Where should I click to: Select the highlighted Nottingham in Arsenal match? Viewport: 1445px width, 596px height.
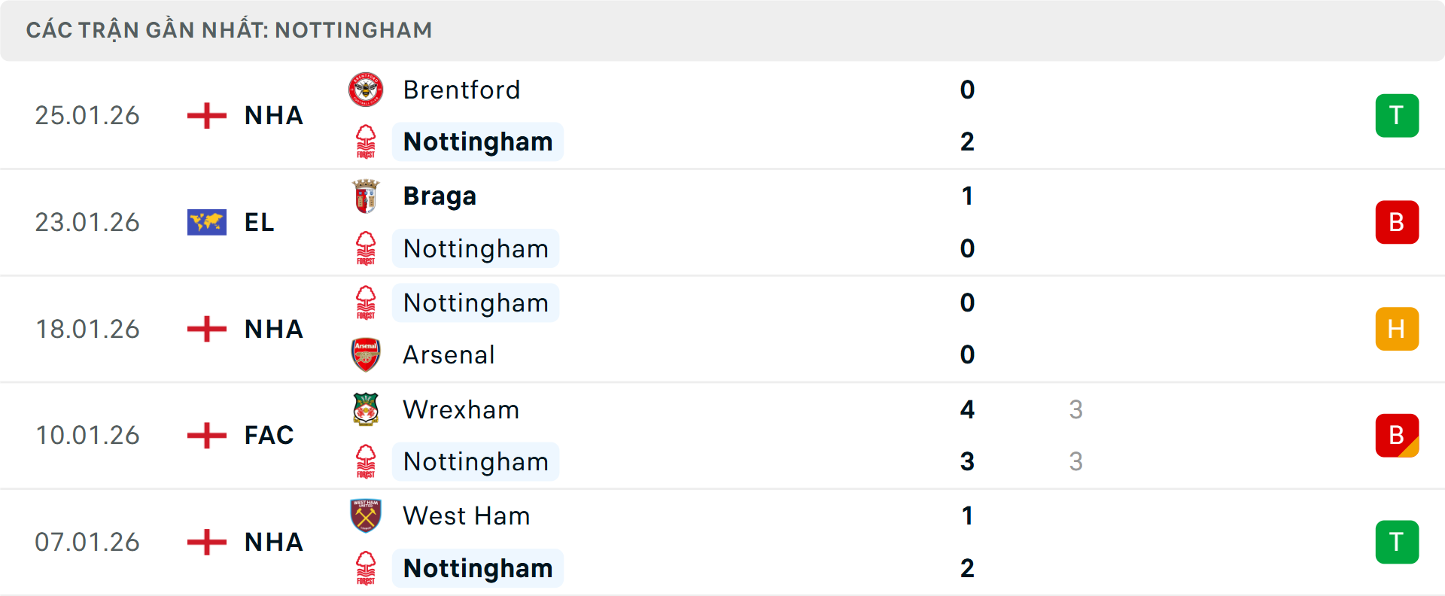[x=476, y=303]
